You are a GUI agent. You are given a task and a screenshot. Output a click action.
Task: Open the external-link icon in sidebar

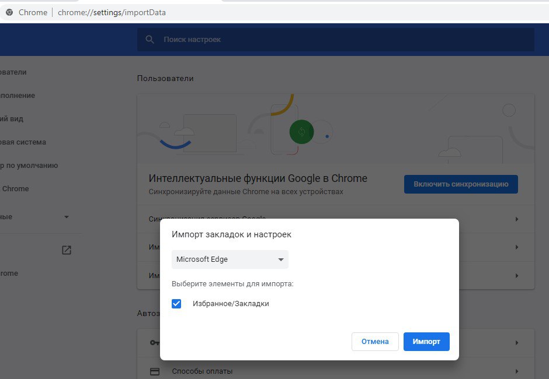point(67,250)
